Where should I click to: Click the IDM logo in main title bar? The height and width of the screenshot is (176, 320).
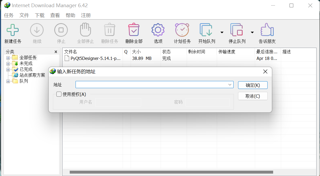click(x=7, y=5)
